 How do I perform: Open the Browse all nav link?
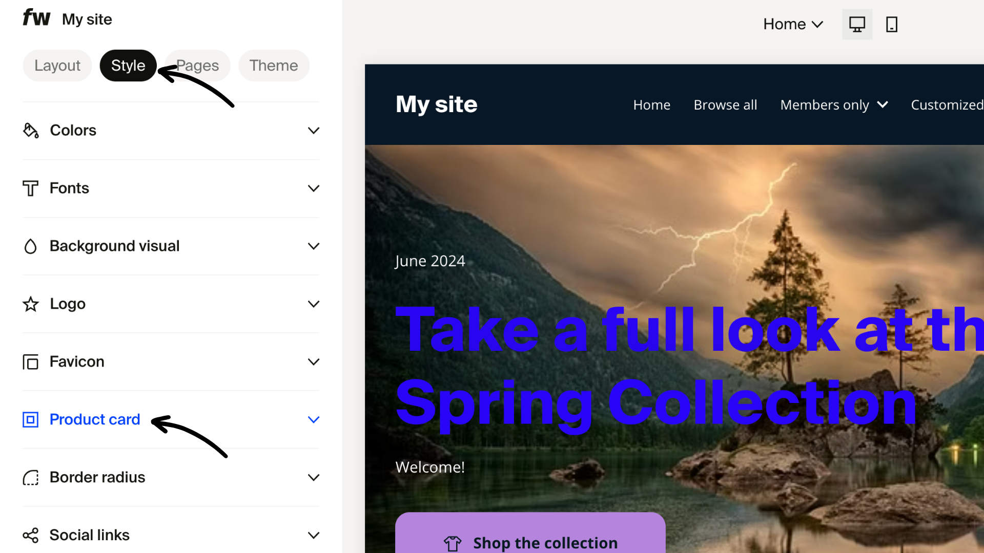click(x=725, y=105)
